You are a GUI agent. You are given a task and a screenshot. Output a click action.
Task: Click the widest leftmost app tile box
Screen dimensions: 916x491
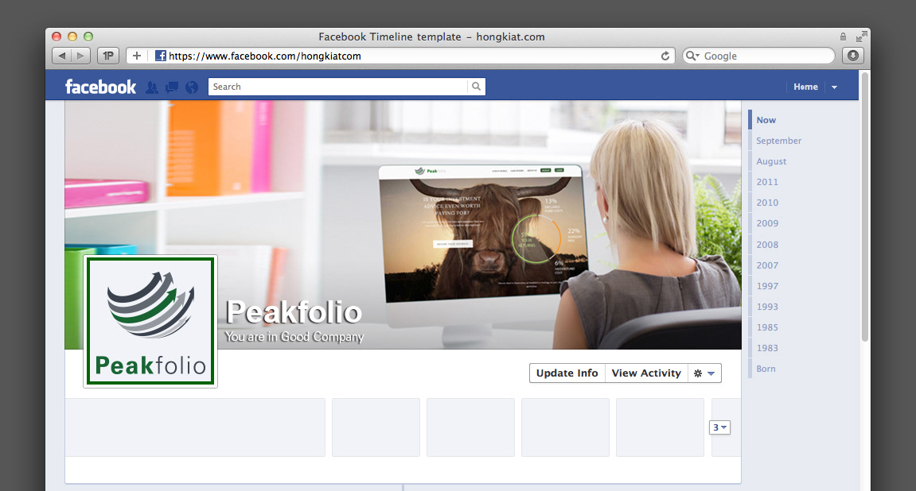pyautogui.click(x=195, y=427)
